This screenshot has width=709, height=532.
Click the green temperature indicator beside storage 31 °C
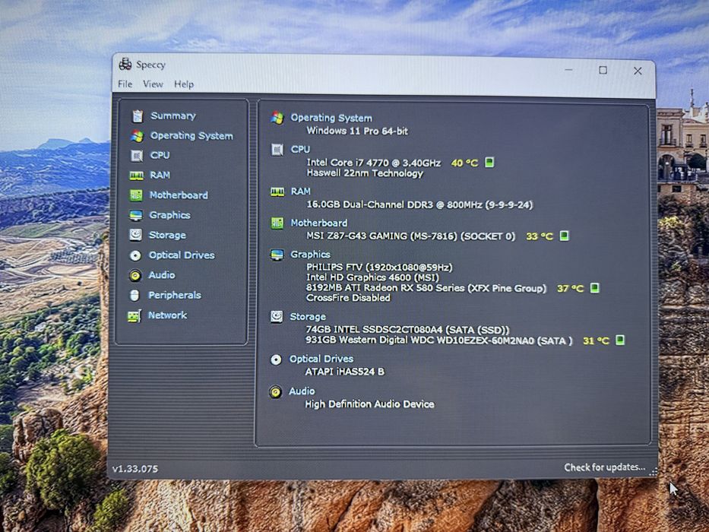620,340
